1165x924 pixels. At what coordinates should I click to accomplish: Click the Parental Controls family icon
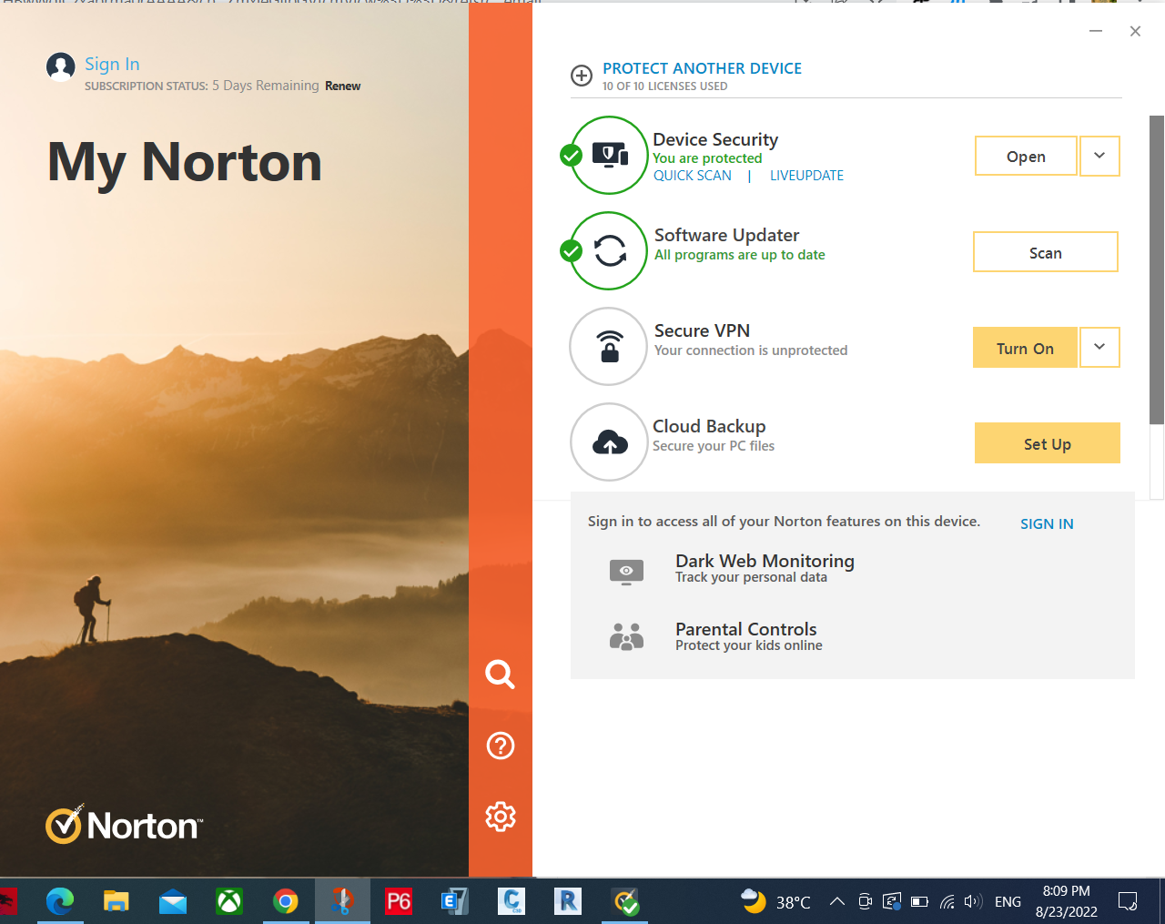626,636
